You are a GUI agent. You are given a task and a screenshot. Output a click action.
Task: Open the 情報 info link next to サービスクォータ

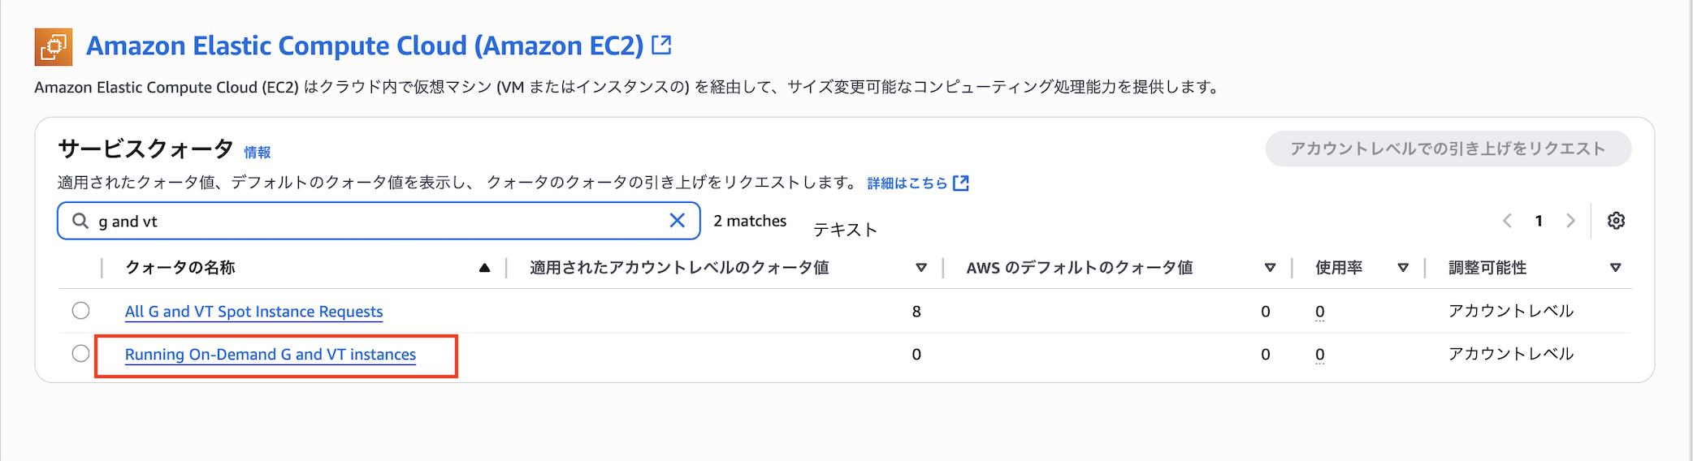[258, 153]
